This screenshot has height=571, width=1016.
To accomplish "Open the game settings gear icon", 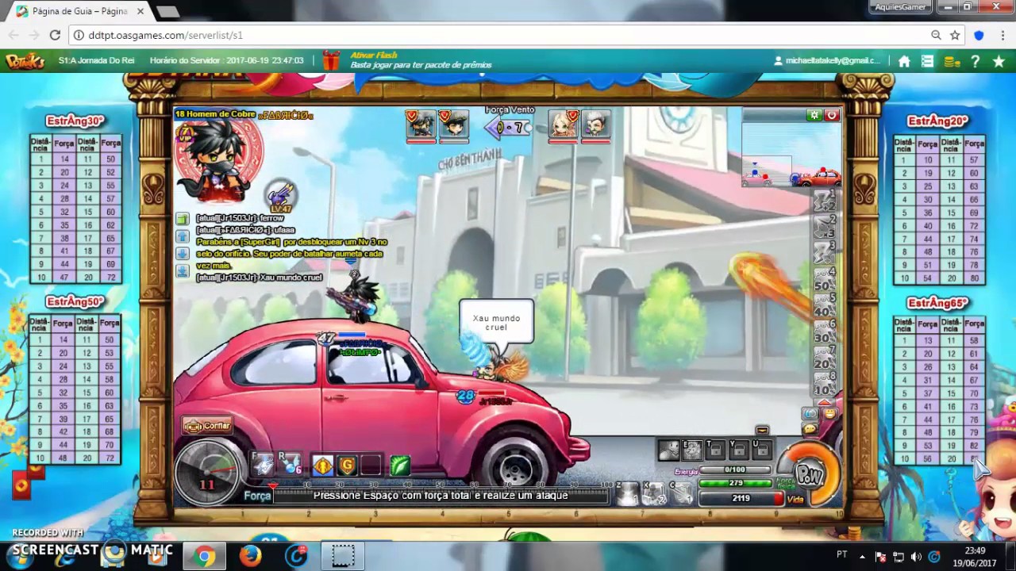I will point(814,116).
